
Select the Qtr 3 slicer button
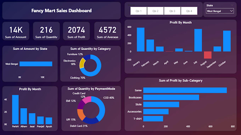pyautogui.click(x=172, y=11)
